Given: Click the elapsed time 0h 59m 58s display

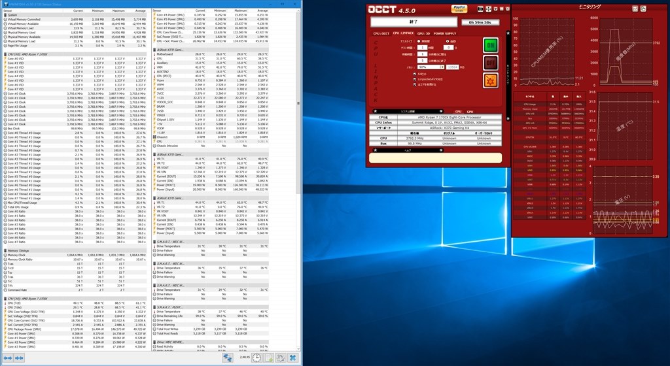Looking at the screenshot, I should pyautogui.click(x=480, y=22).
